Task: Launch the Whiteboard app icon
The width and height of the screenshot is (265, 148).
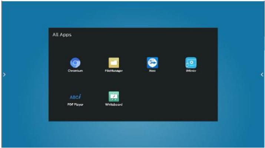Action: (114, 96)
